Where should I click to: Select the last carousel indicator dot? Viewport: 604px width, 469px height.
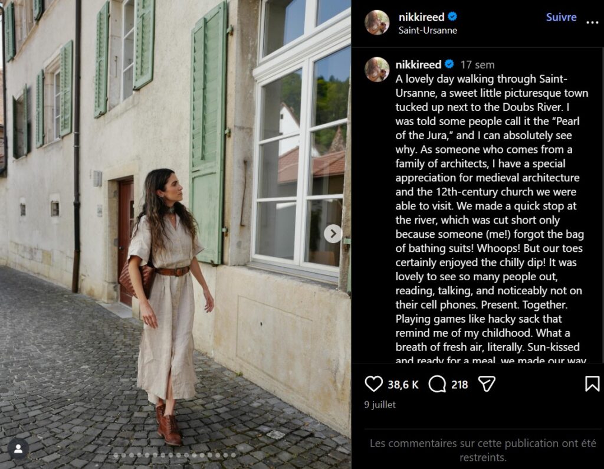click(x=234, y=455)
